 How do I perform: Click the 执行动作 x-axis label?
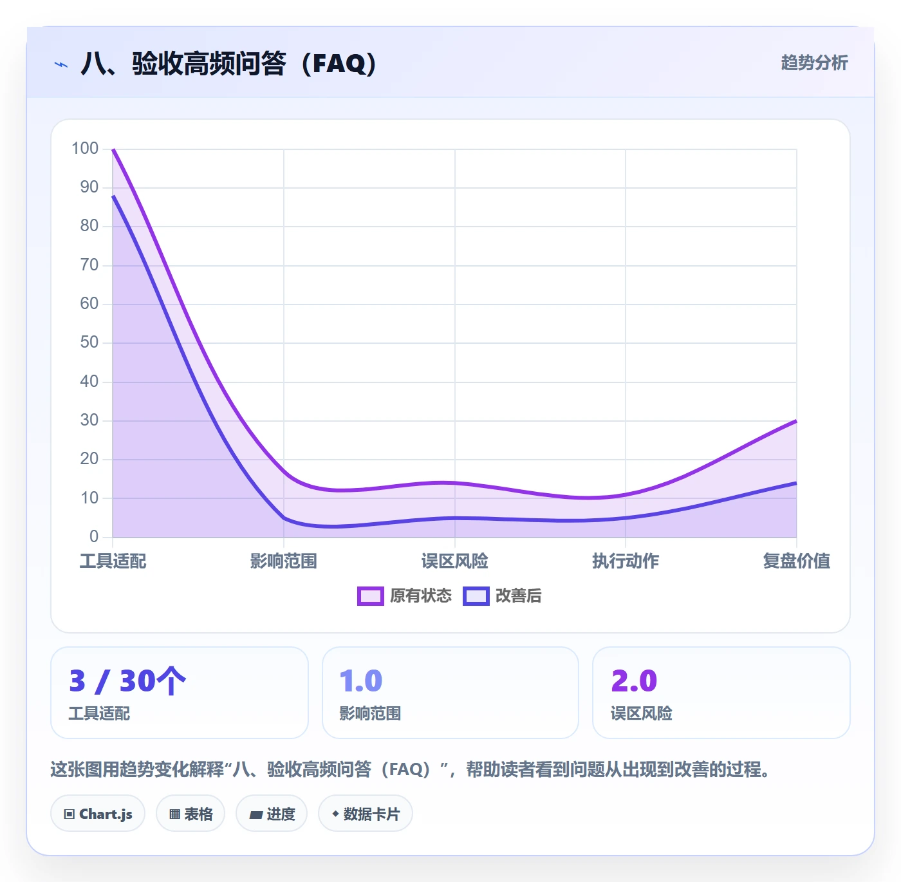click(x=626, y=561)
